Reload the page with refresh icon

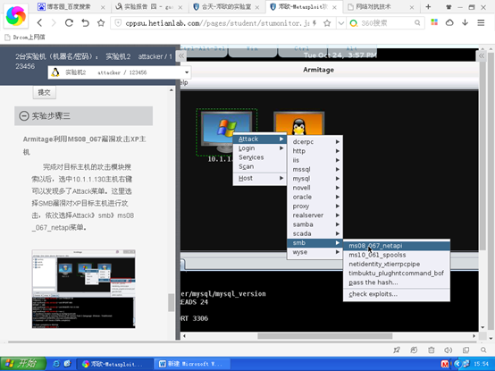[69, 22]
